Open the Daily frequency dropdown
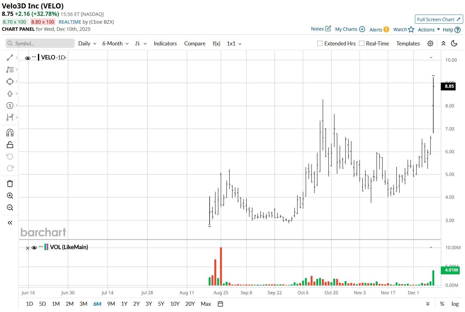The height and width of the screenshot is (312, 465). coord(87,43)
